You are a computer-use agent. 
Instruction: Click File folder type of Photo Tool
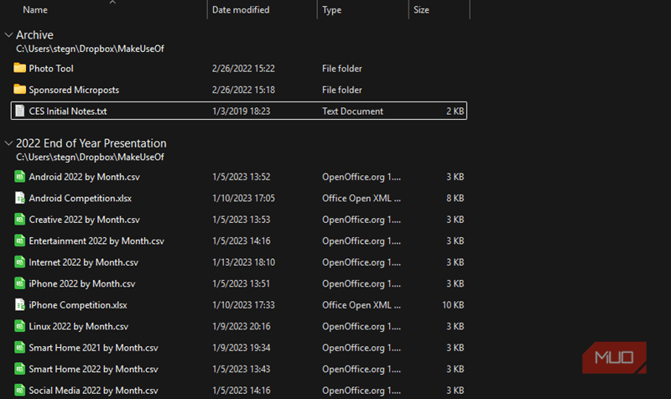342,69
